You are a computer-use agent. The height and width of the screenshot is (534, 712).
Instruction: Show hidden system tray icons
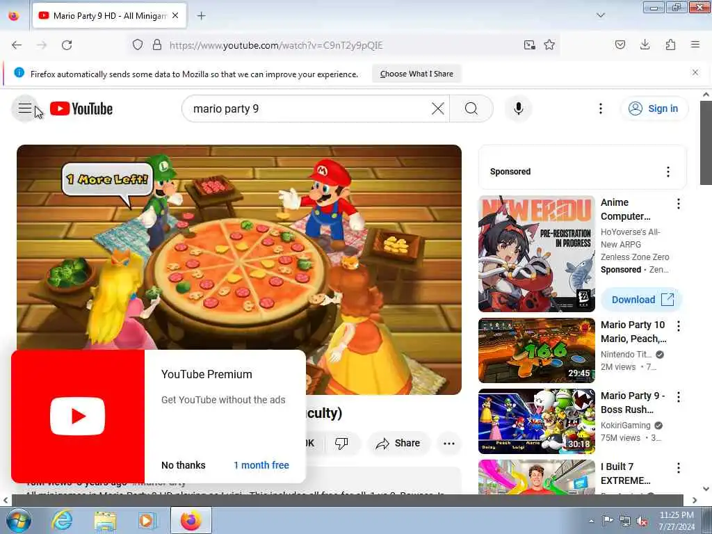coord(591,521)
